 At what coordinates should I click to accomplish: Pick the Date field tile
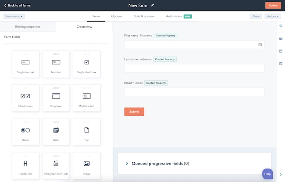[56, 132]
